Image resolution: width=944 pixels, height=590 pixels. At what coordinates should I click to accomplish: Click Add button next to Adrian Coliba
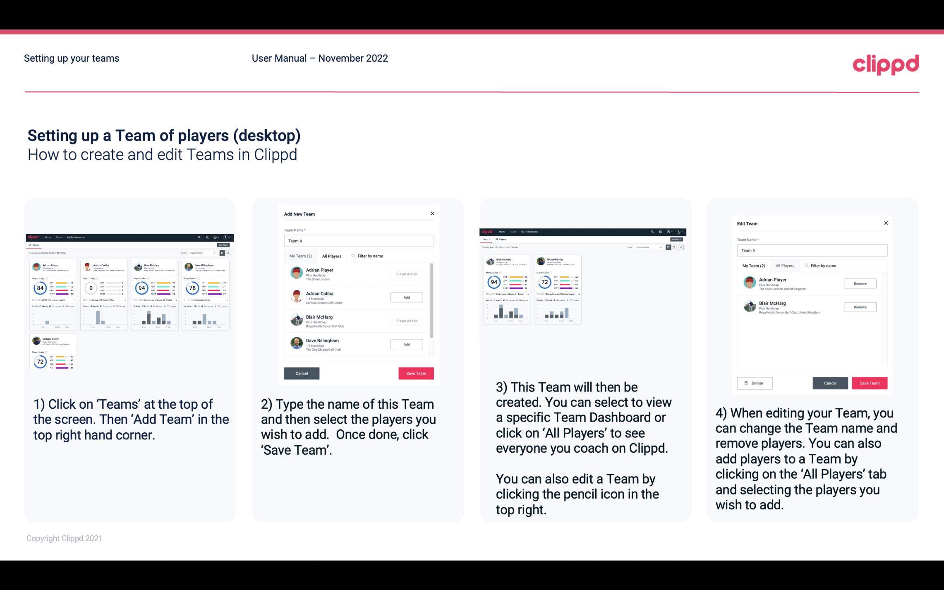pos(406,297)
